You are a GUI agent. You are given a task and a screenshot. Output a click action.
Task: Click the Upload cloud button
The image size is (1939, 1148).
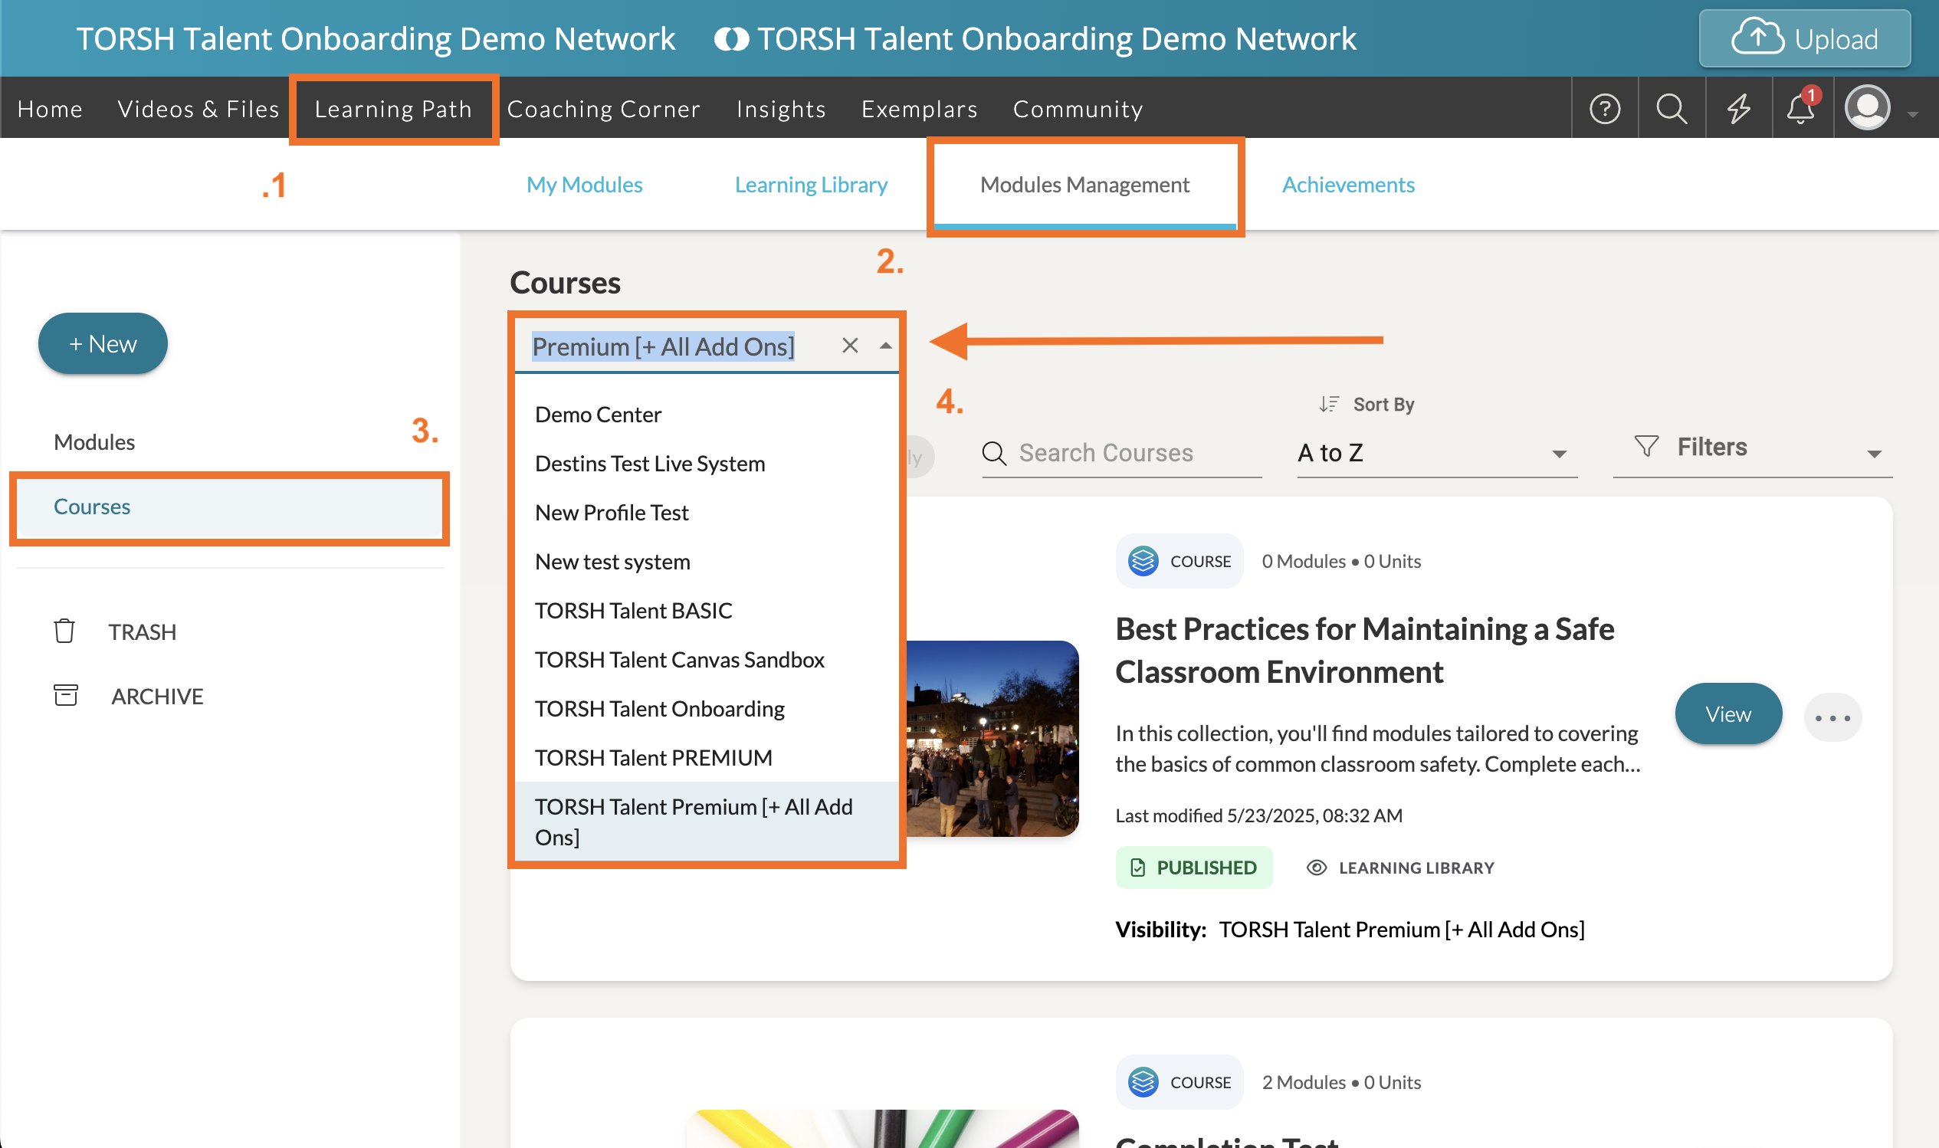(x=1803, y=38)
